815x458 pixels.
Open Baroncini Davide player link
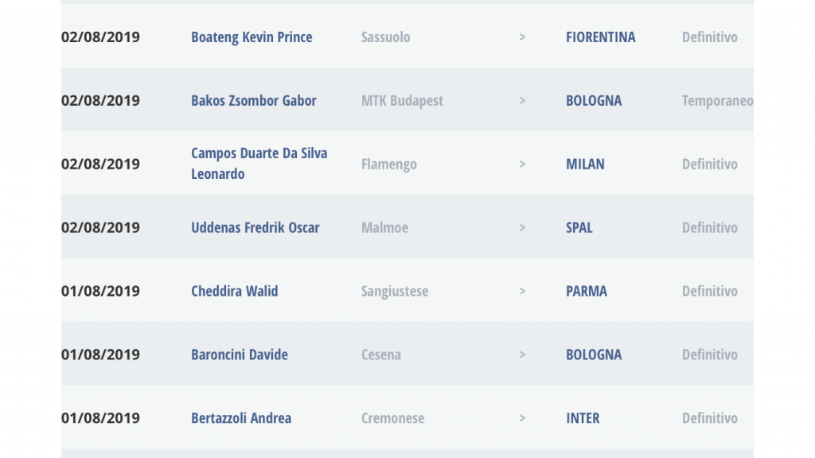click(240, 354)
